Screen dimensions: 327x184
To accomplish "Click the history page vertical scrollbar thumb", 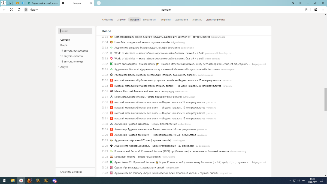I will [x=325, y=99].
